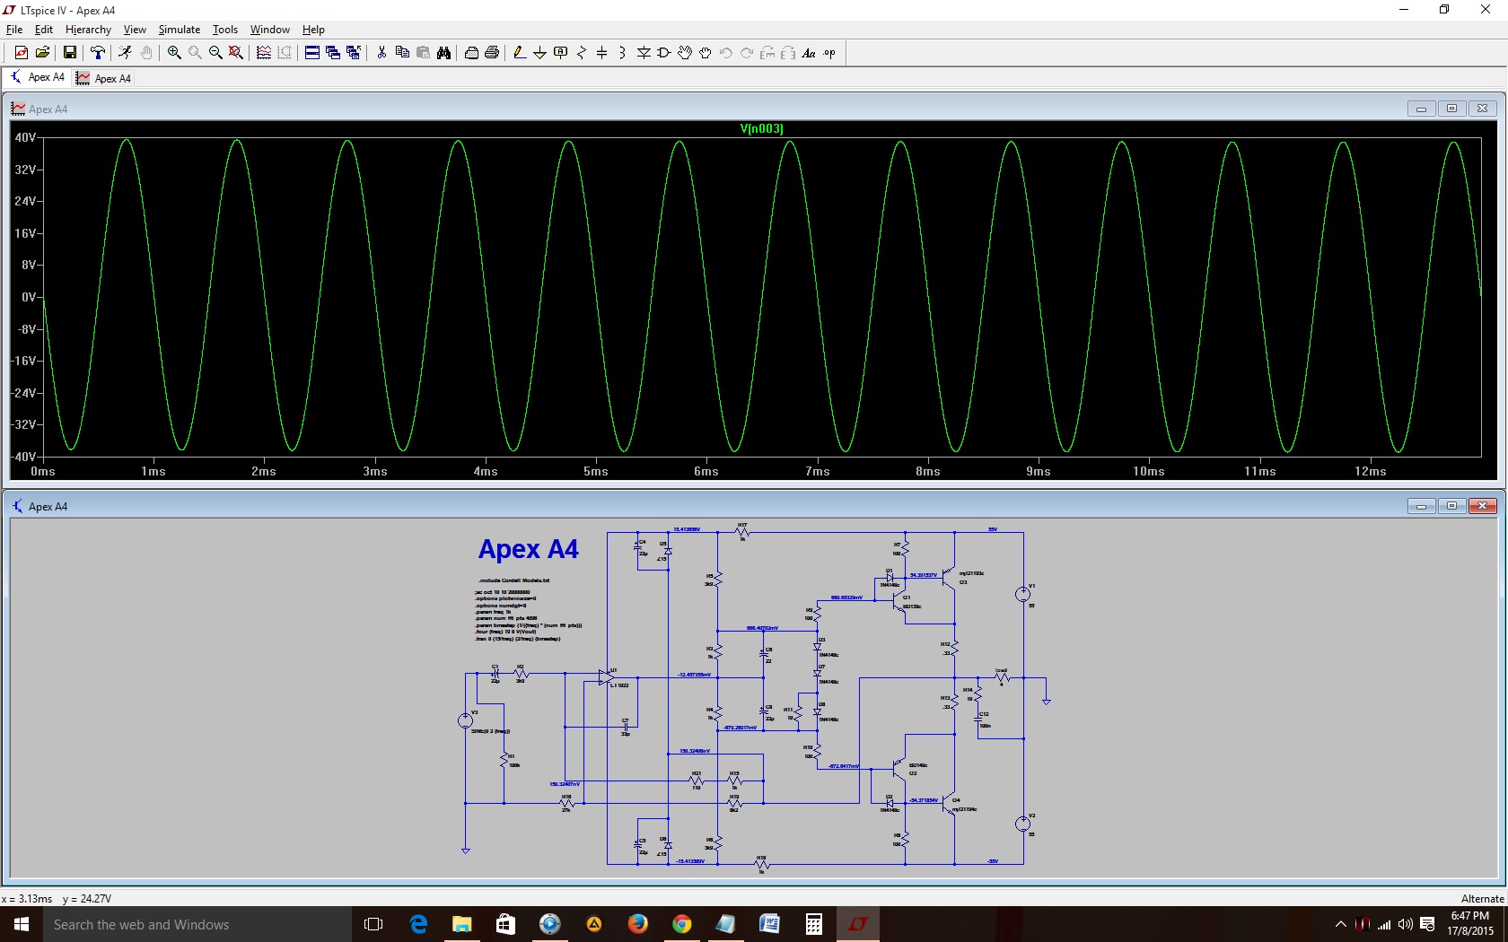Place a Diode from the toolbar

(x=644, y=53)
